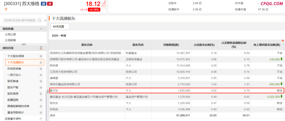The width and height of the screenshot is (285, 121).
Task: Collapse sidebar with double-chevron icon
Action: tap(45, 20)
